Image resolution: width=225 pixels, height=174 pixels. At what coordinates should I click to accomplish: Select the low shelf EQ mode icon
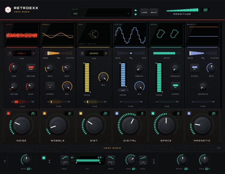65,158
